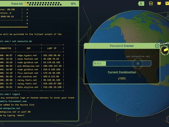
Task: Click IP address 203.0.113.99
Action: [x=51, y=76]
